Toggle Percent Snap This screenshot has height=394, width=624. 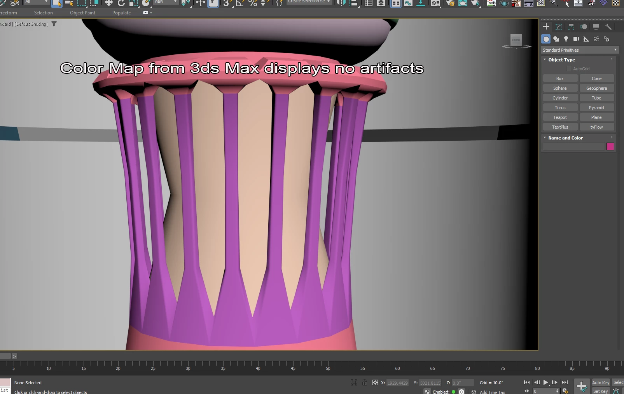click(x=253, y=3)
